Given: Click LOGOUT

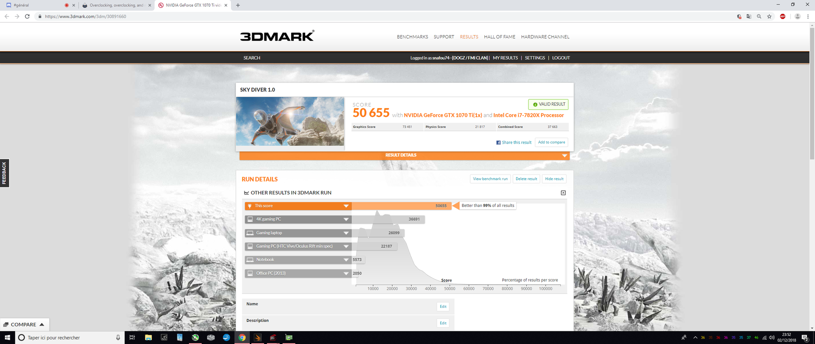Looking at the screenshot, I should (561, 58).
